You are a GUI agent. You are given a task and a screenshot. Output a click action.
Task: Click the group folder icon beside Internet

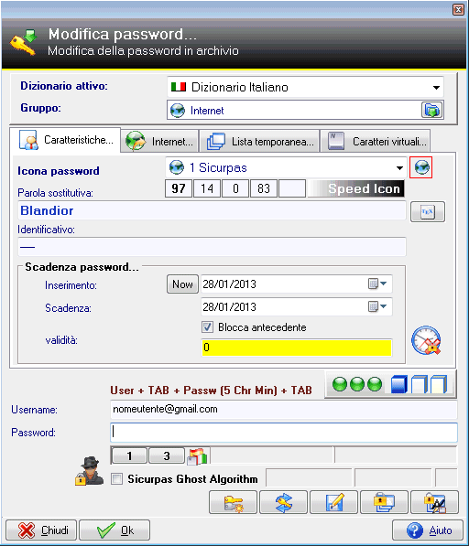pos(432,111)
